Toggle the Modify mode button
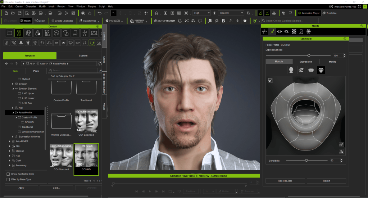This screenshot has height=198, width=368. (26, 21)
